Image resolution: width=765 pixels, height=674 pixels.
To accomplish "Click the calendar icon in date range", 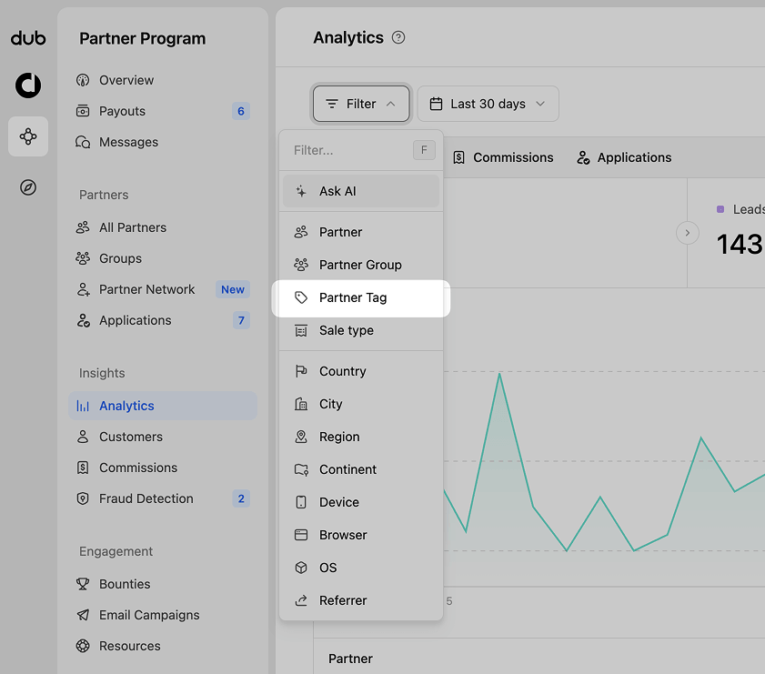I will [x=436, y=104].
